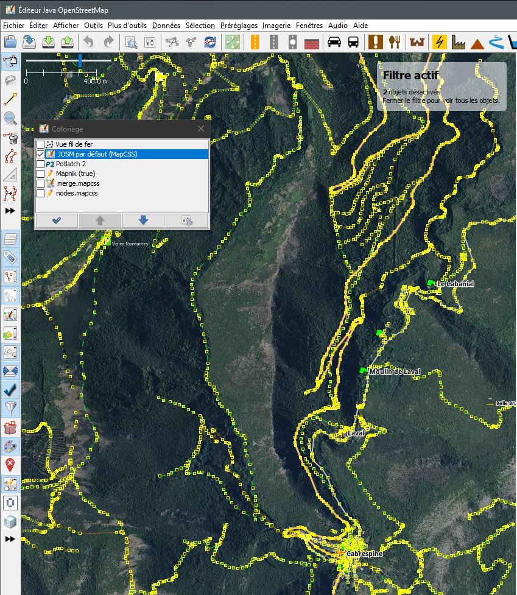Click the green zoom-to-extent icon
517x595 pixels.
click(233, 42)
